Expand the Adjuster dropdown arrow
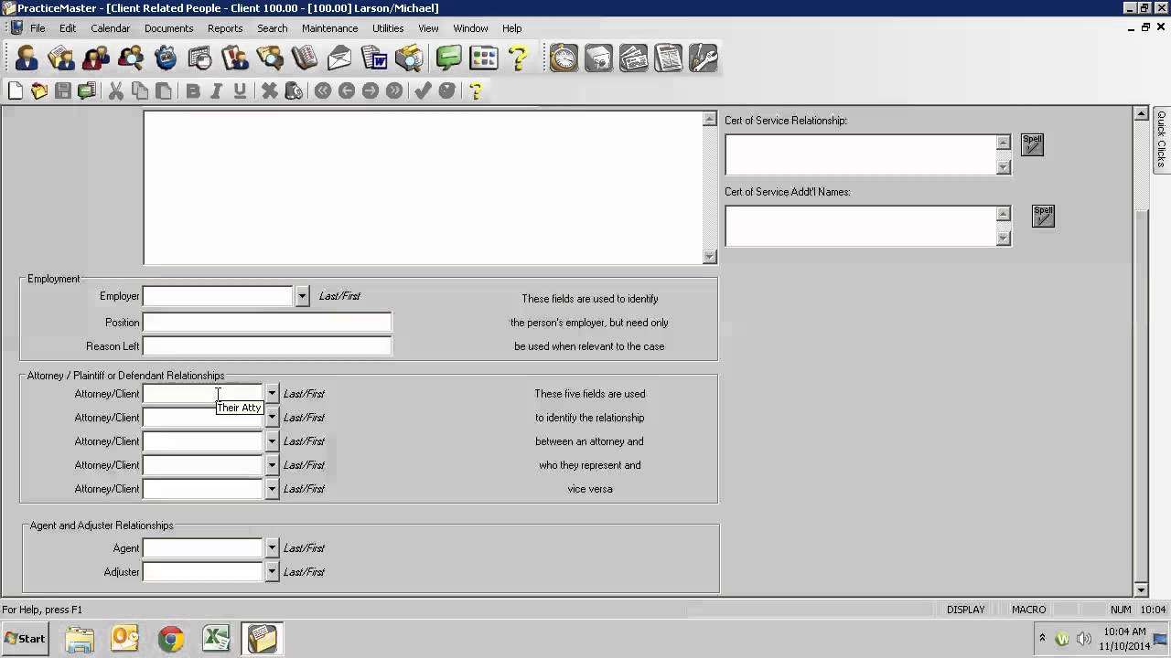Image resolution: width=1171 pixels, height=658 pixels. point(272,572)
